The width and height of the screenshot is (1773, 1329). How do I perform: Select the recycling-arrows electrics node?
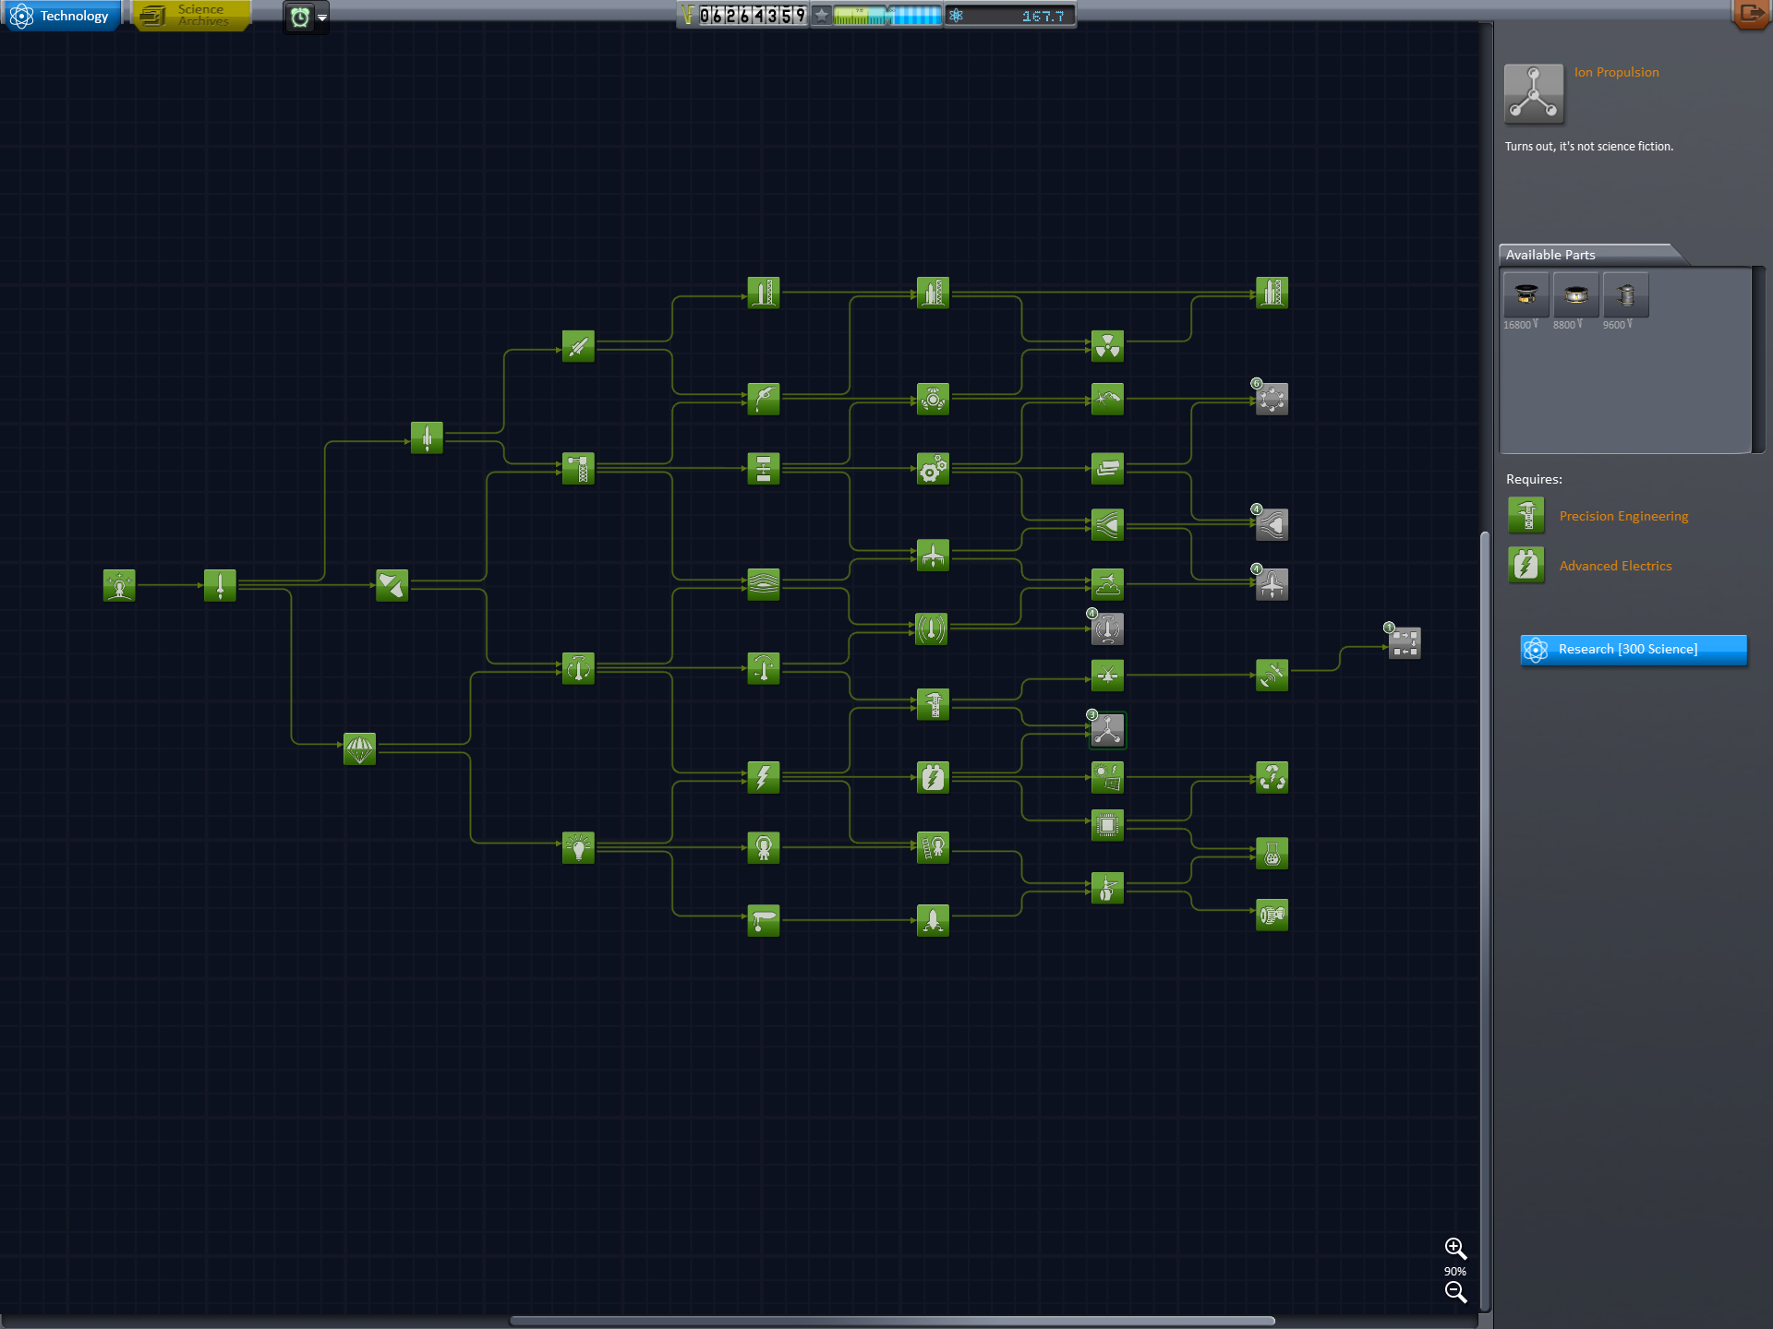[1272, 777]
